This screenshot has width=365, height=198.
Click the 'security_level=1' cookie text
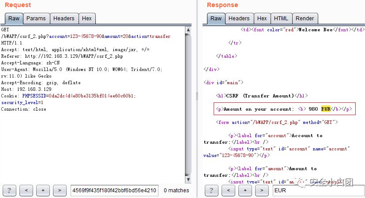click(22, 103)
